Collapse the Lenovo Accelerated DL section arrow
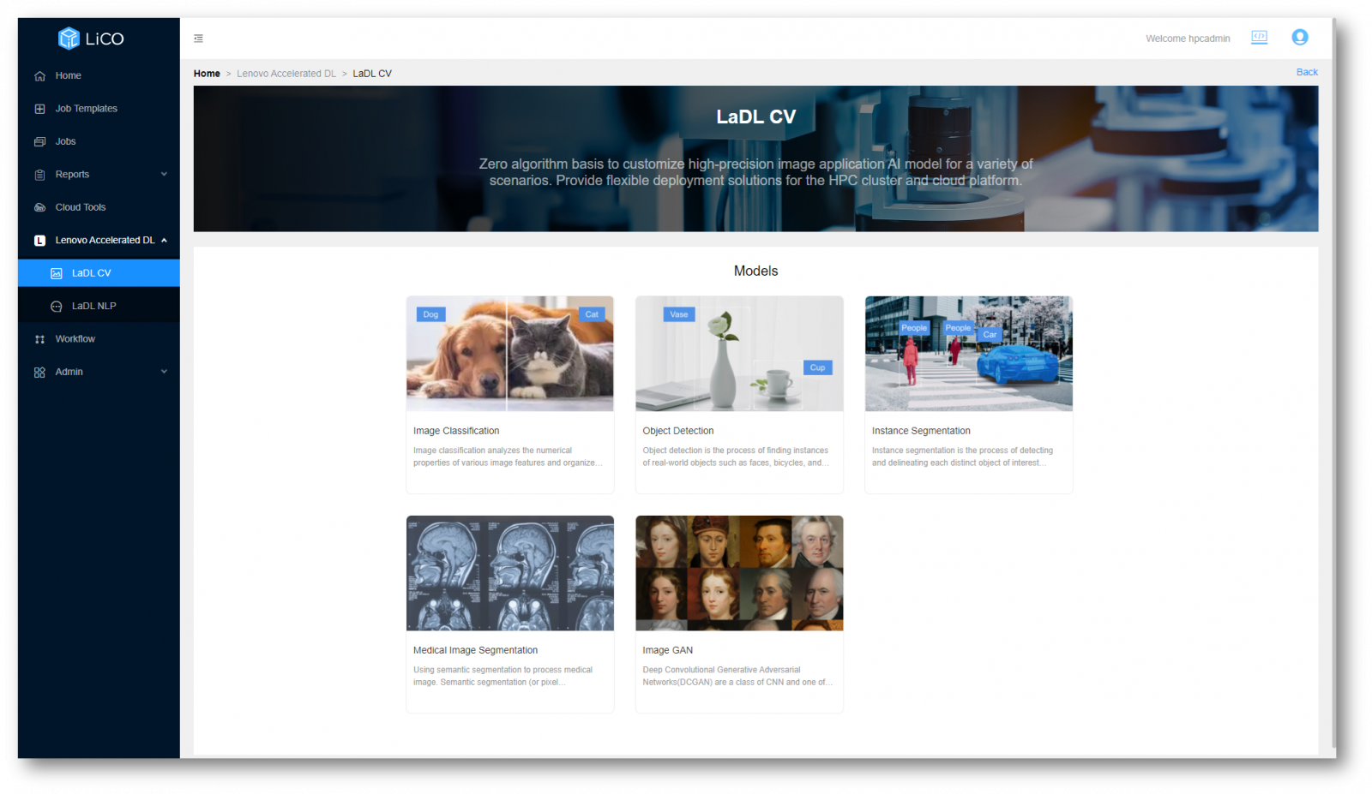The width and height of the screenshot is (1372, 794). point(164,241)
